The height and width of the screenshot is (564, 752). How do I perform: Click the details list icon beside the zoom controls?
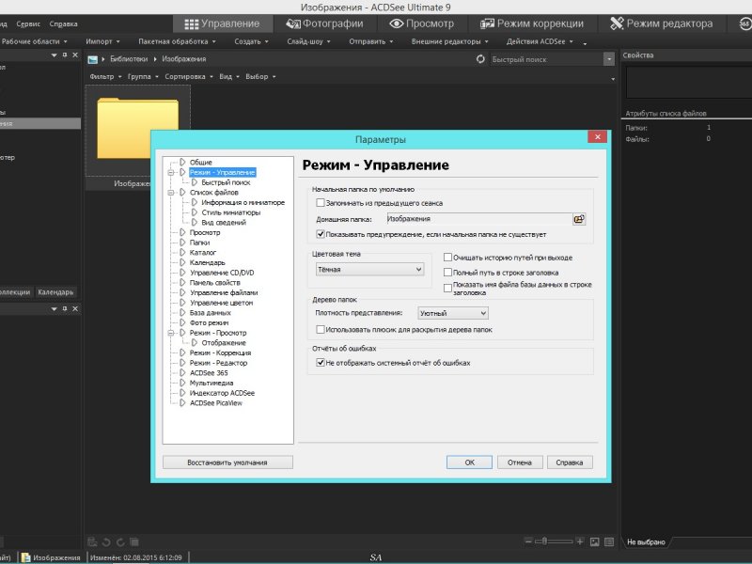click(x=609, y=542)
